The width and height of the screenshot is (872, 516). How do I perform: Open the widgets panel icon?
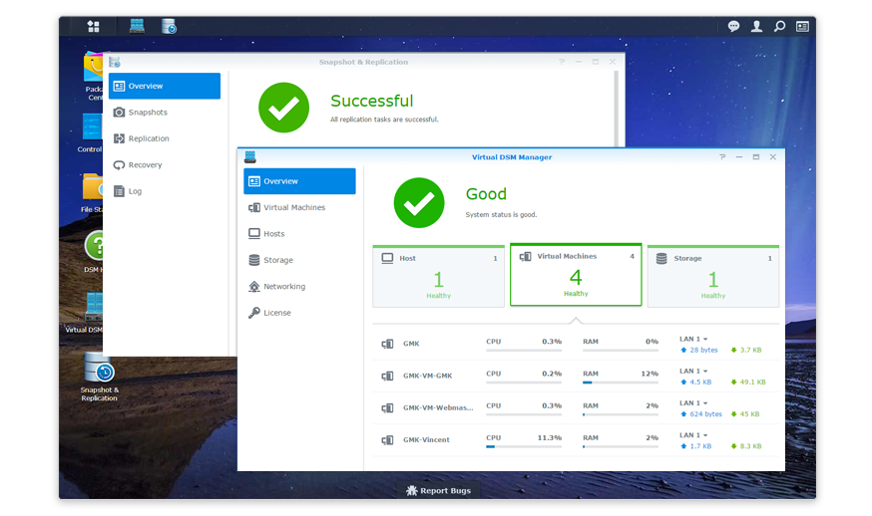tap(802, 26)
